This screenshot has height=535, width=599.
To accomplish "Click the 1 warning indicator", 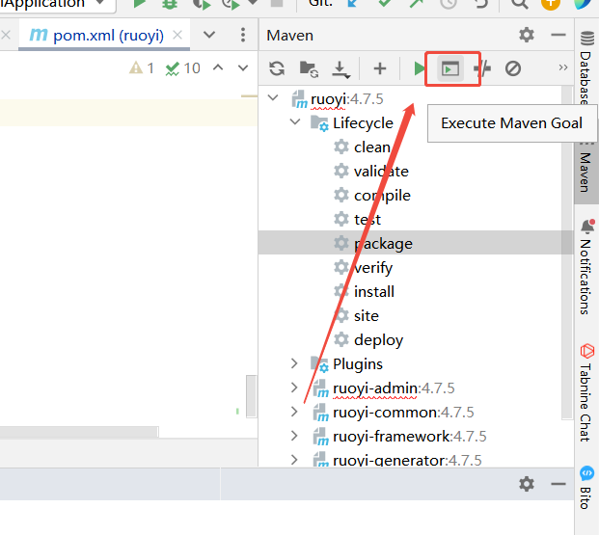I will point(142,68).
